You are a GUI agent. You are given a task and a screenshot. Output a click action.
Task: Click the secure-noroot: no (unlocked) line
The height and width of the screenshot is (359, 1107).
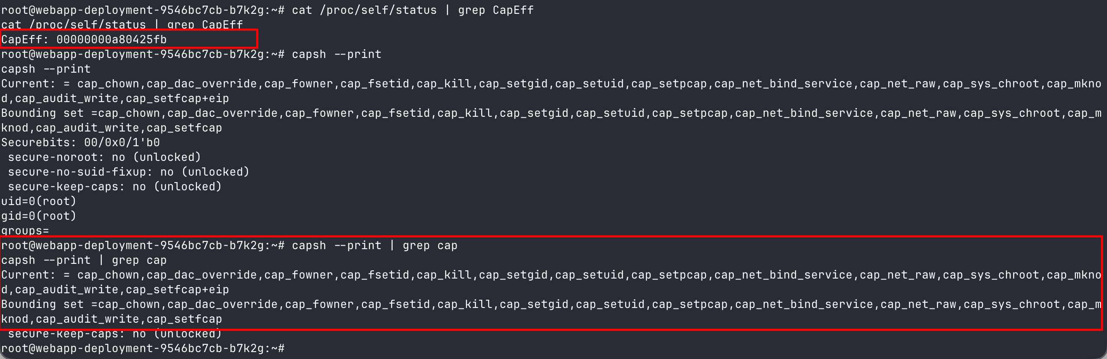pos(105,157)
